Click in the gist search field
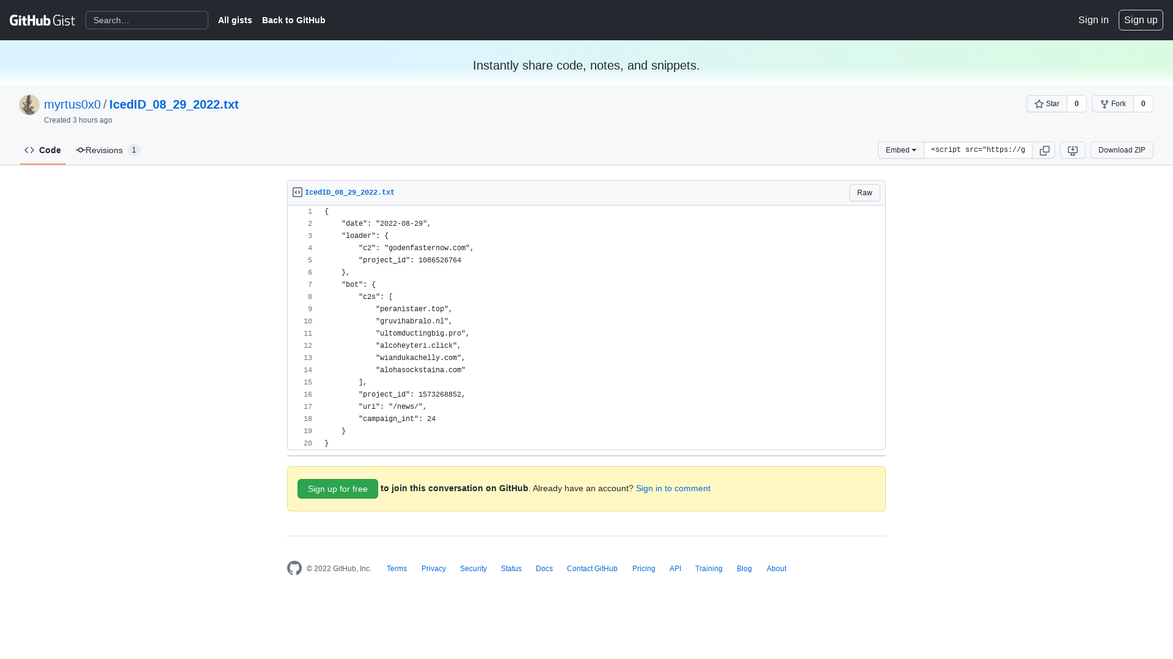This screenshot has height=659, width=1173. [147, 20]
